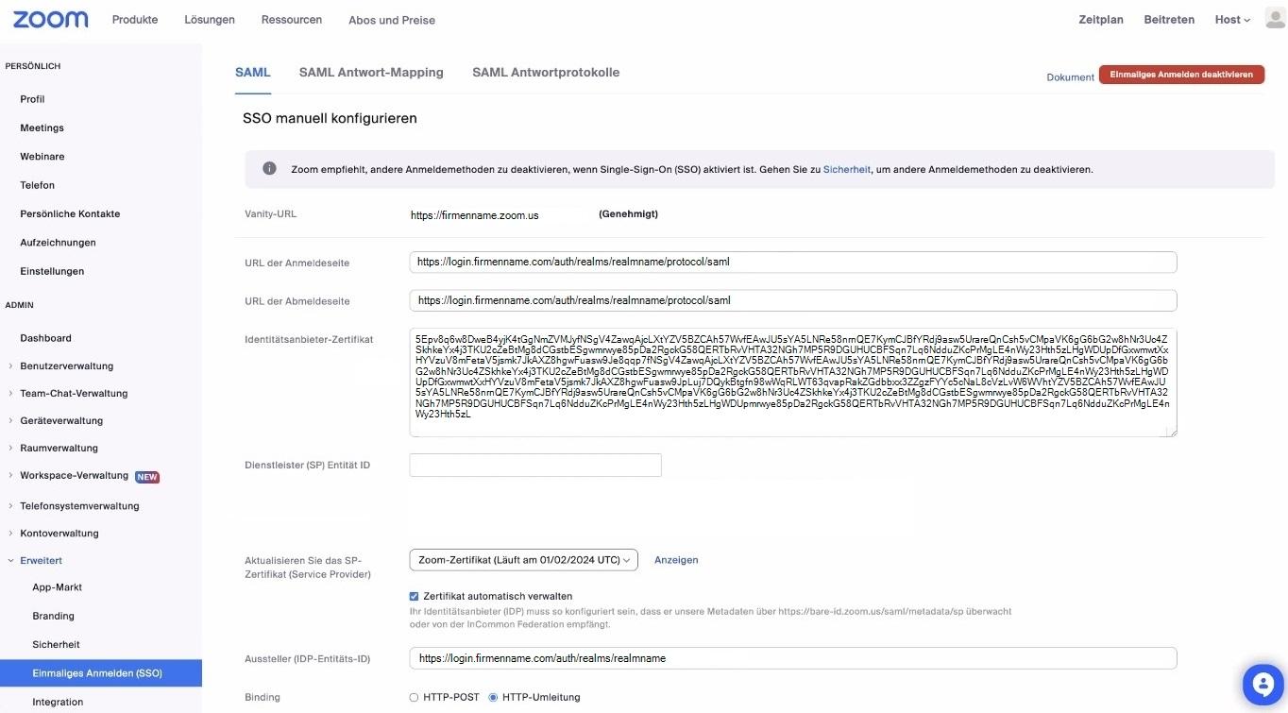Viewport: 1288px width, 713px height.
Task: Open Branding under Erweitert
Action: tap(53, 616)
